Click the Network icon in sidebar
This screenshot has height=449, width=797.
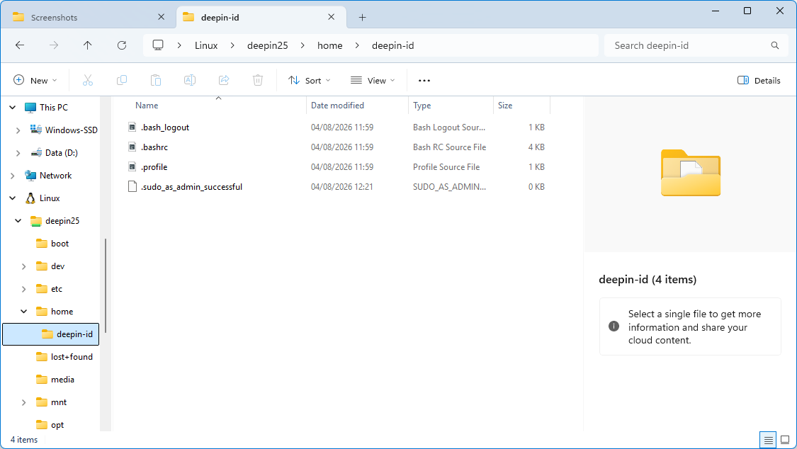click(x=30, y=175)
